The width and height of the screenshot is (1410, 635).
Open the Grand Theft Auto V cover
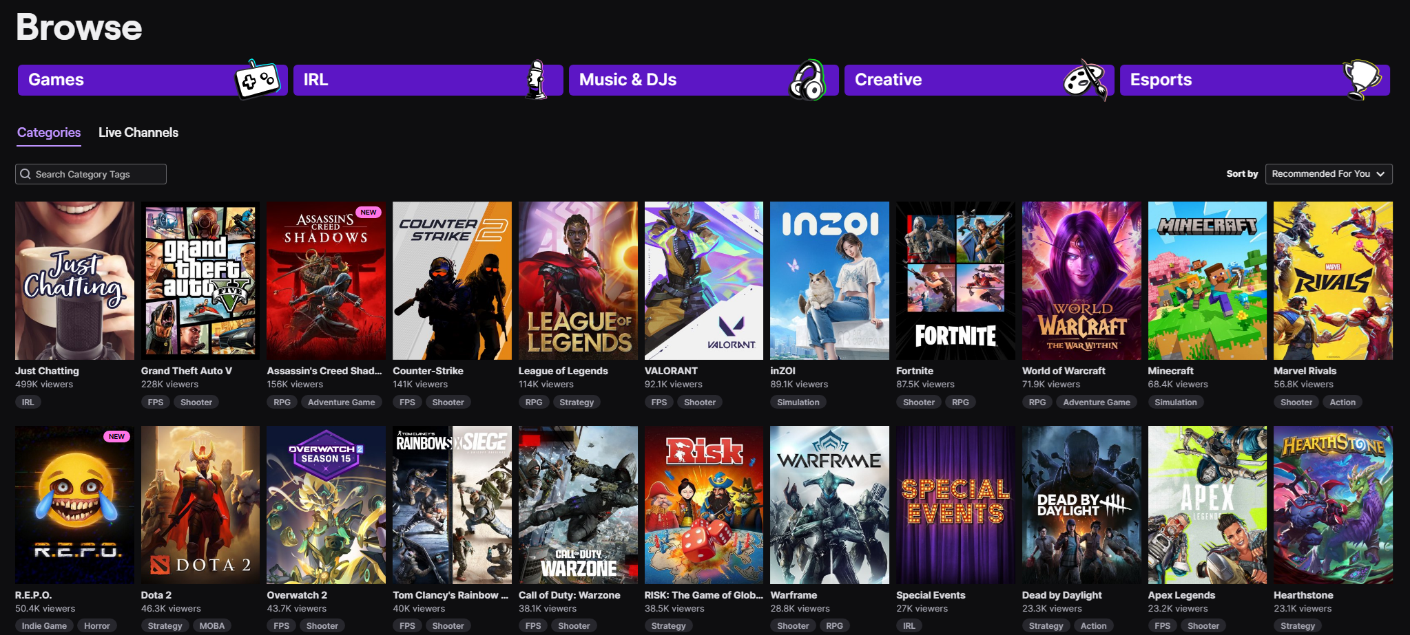tap(200, 281)
